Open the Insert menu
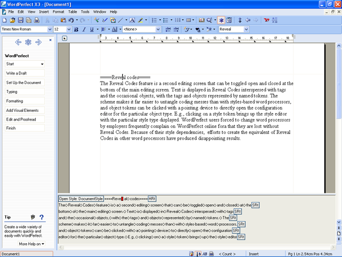Screen dimensions: 342x257 point(44,12)
